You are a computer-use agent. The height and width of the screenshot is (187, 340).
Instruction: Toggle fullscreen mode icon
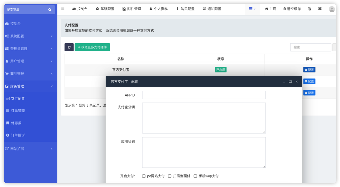click(320, 9)
